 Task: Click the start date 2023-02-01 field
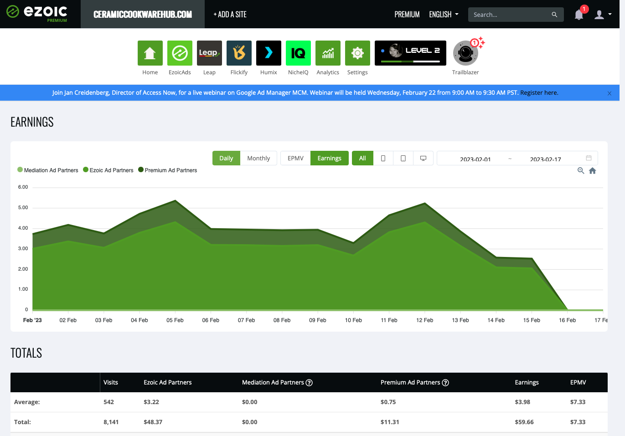(475, 159)
